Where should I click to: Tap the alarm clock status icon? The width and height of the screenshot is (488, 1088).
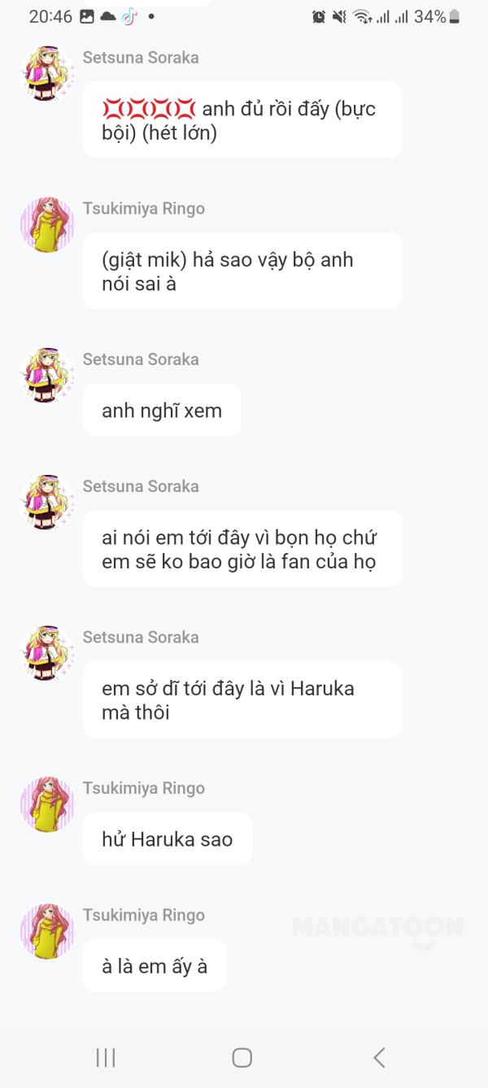coord(319,16)
